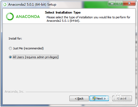This screenshot has height=107, width=138.
Task: Click the Anaconda icon in the title bar
Action: click(x=5, y=5)
